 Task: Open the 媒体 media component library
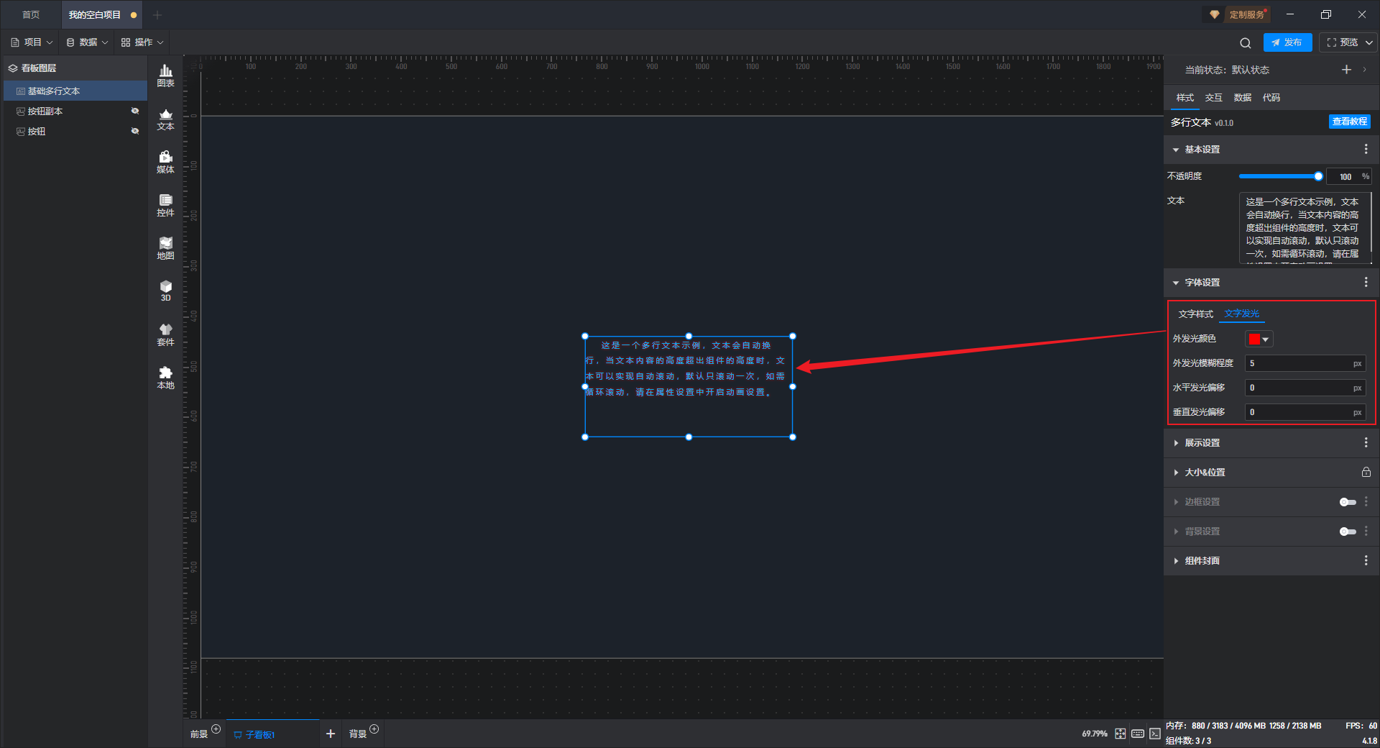[x=165, y=162]
